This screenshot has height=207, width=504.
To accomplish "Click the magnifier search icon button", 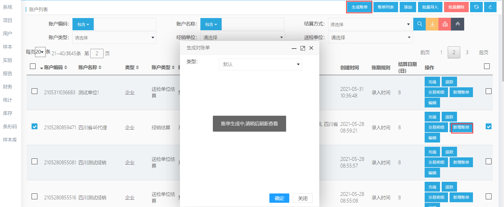I will (x=419, y=24).
